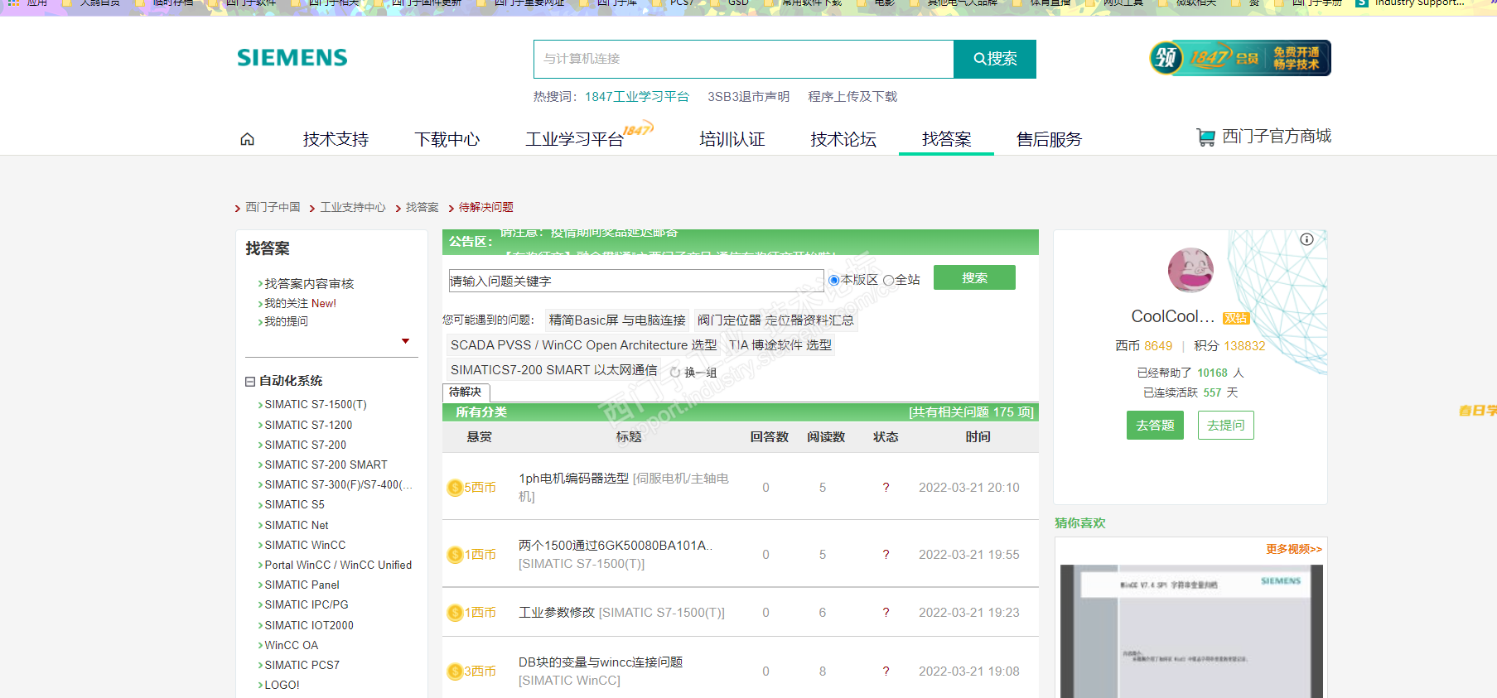Image resolution: width=1497 pixels, height=698 pixels.
Task: Open the 售后服务 menu
Action: [x=1049, y=139]
